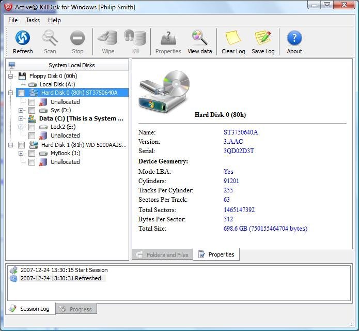359x331 pixels.
Task: Switch to the Folders and Files tab
Action: coord(162,254)
